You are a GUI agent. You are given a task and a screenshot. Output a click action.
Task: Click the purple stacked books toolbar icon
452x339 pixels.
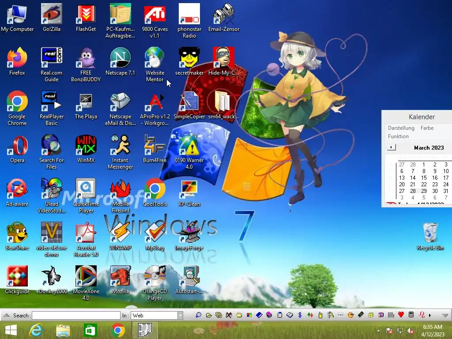(x=269, y=315)
